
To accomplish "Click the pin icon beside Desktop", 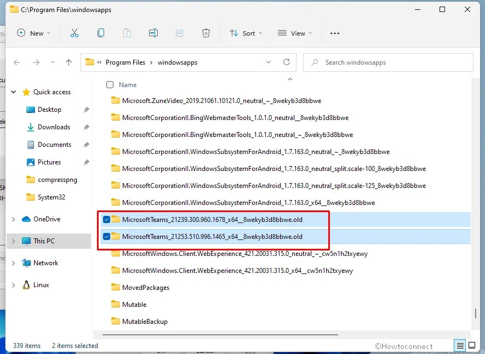I will point(86,110).
